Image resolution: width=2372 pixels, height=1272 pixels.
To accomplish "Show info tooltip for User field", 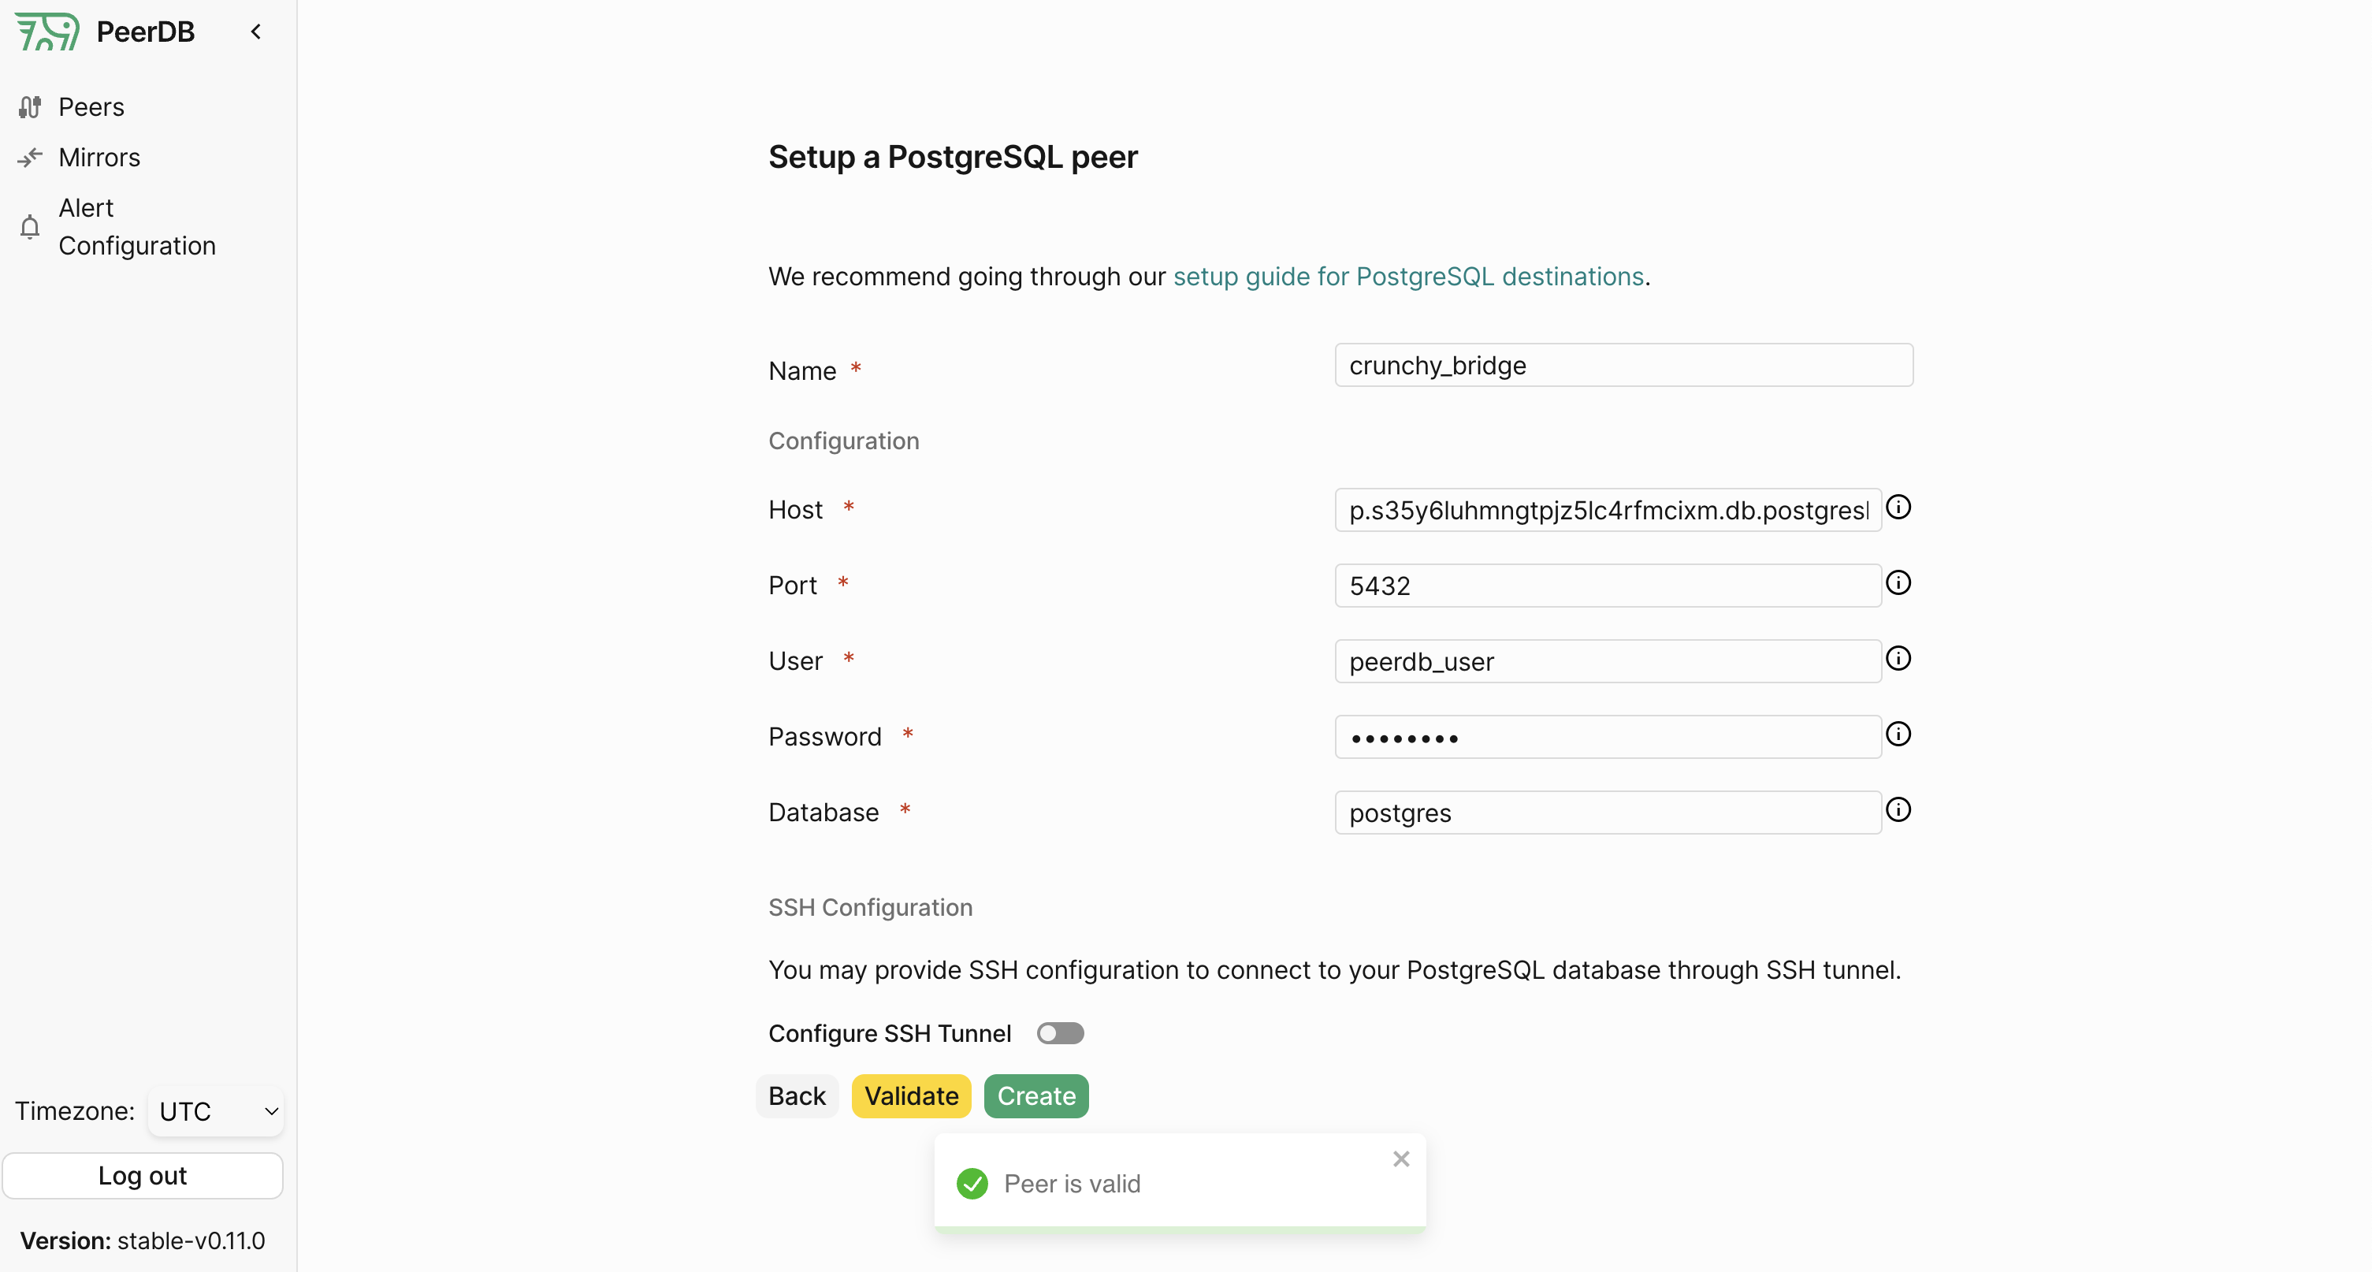I will [1898, 659].
